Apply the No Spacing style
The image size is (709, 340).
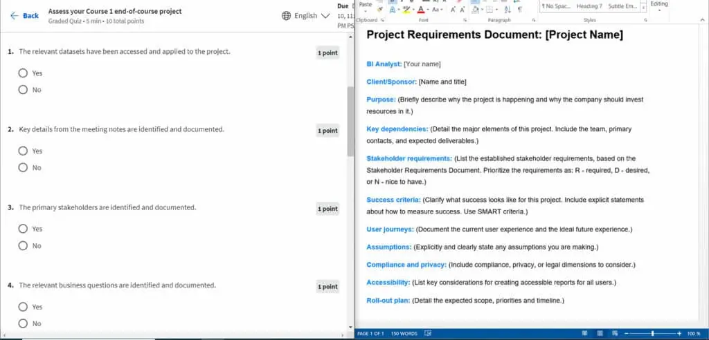556,6
